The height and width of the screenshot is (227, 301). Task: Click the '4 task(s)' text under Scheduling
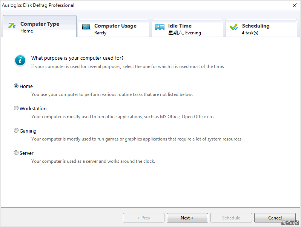click(x=250, y=33)
